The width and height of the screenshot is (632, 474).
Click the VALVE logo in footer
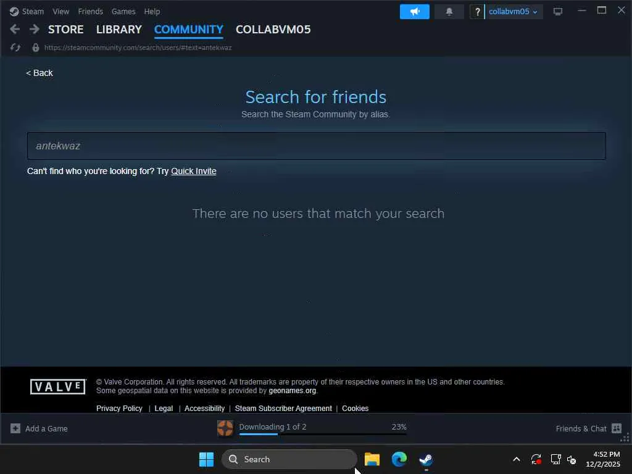(58, 386)
